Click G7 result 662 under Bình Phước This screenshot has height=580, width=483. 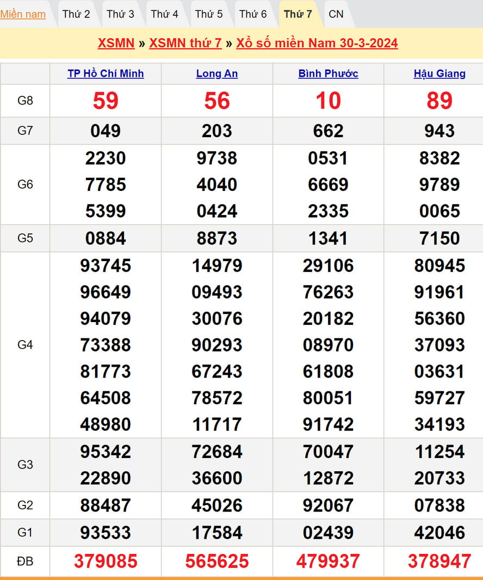pyautogui.click(x=328, y=131)
